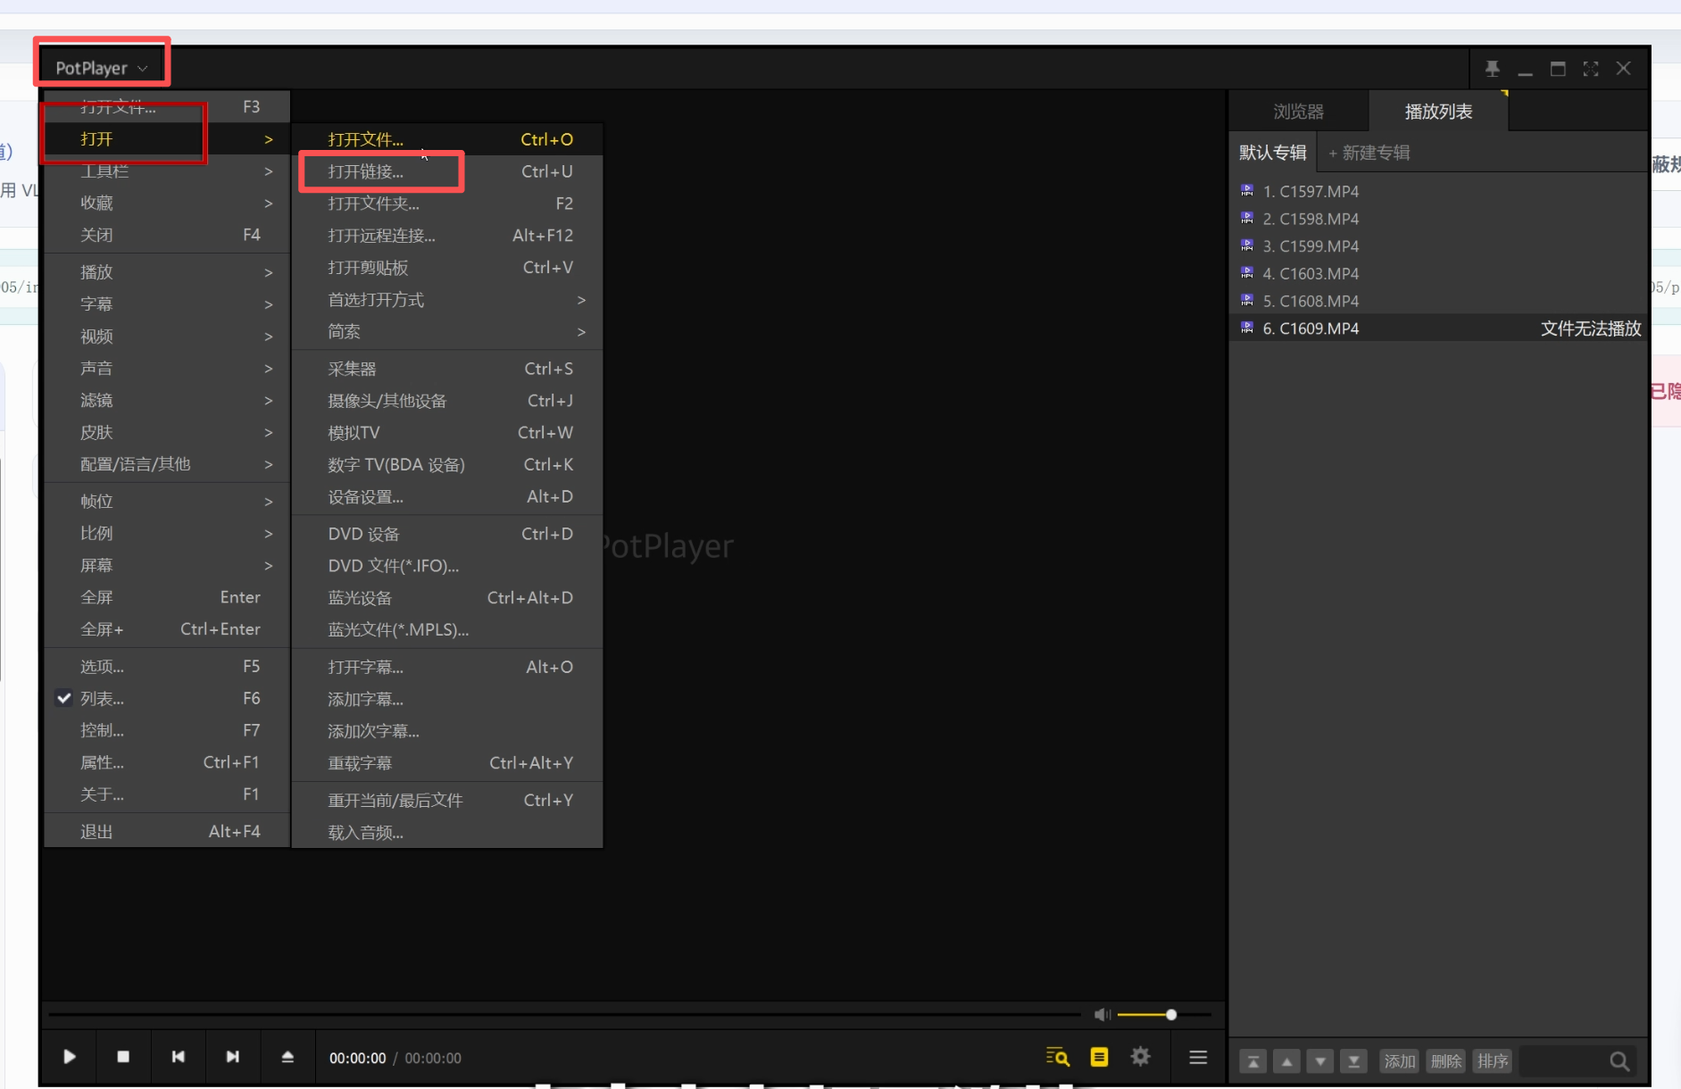Click the Previous track button
This screenshot has width=1681, height=1089.
[179, 1057]
